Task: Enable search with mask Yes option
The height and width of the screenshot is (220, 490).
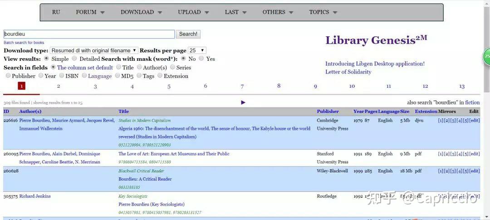Action: pyautogui.click(x=201, y=59)
